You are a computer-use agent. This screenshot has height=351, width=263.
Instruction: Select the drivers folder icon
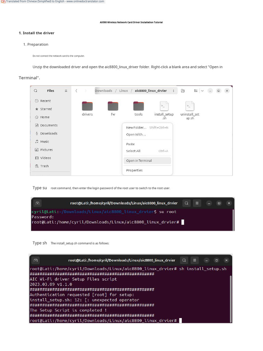[87, 106]
